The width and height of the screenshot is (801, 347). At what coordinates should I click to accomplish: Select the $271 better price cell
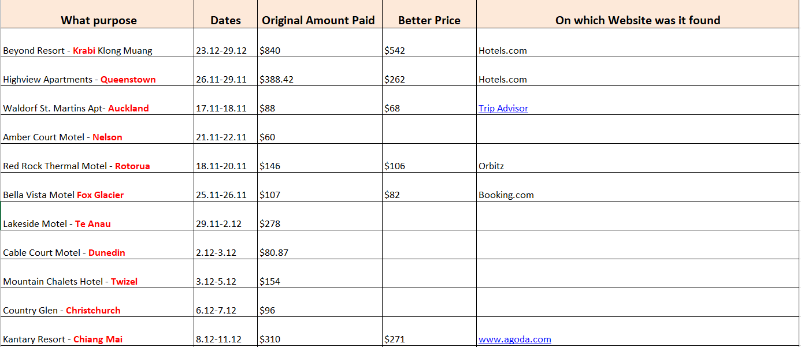pos(429,332)
